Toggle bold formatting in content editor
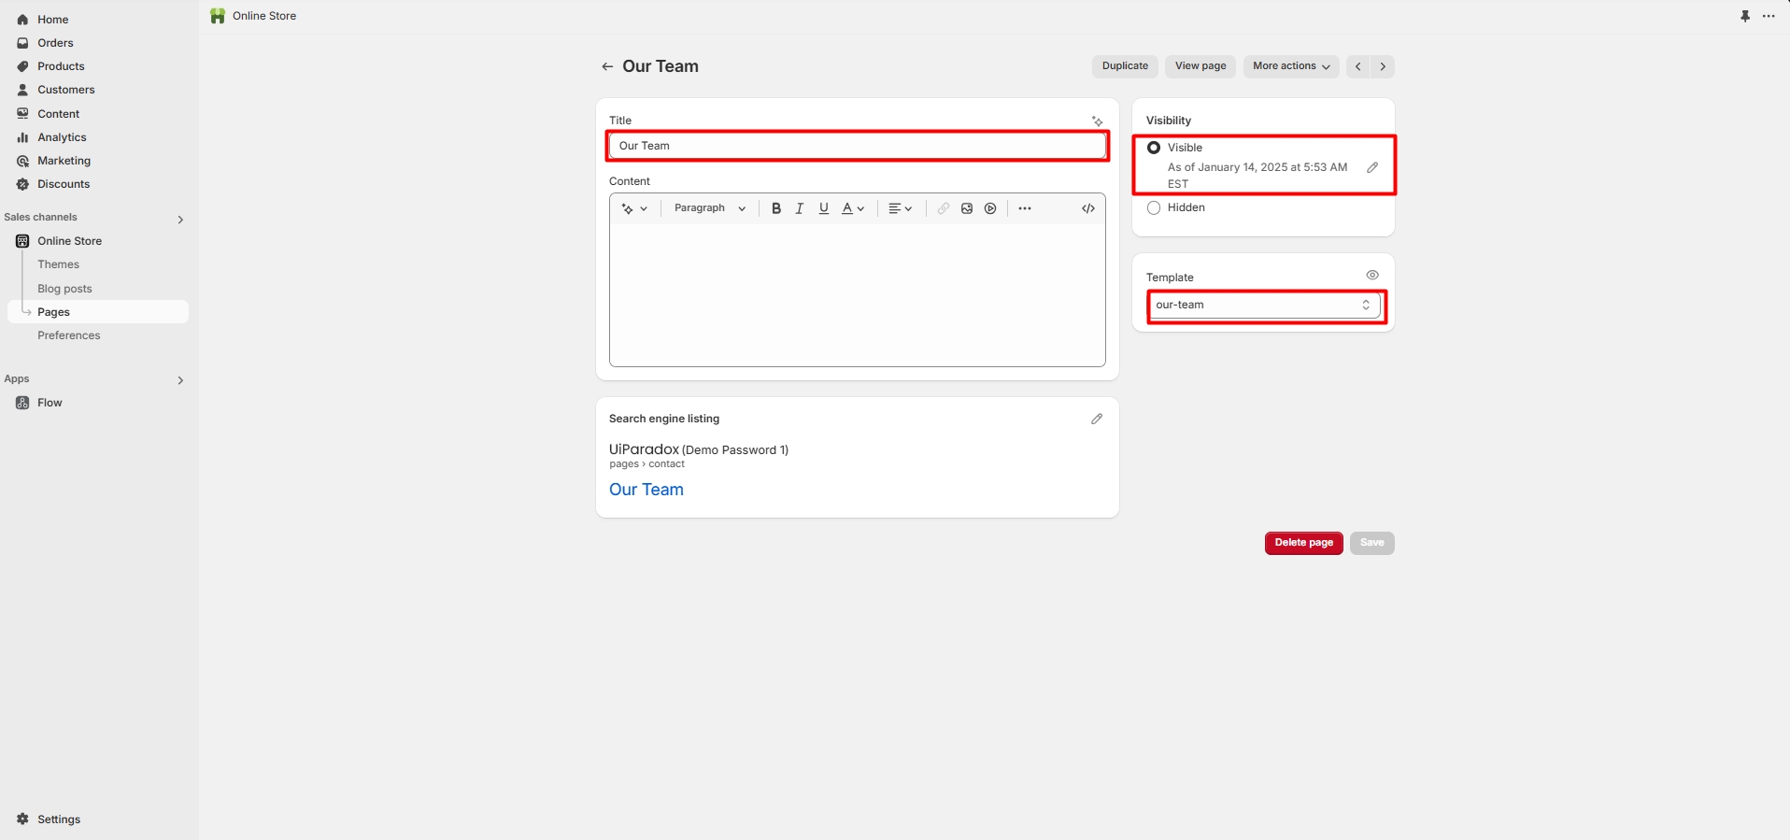Screen dimensions: 1790x840 [775, 208]
